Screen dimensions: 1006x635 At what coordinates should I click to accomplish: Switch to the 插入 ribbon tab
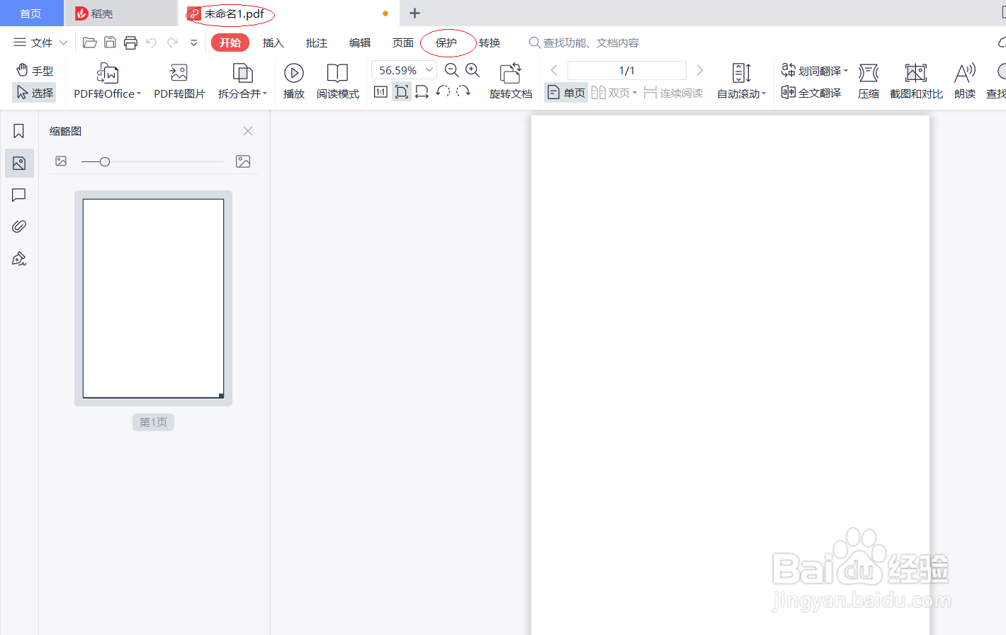coord(273,42)
